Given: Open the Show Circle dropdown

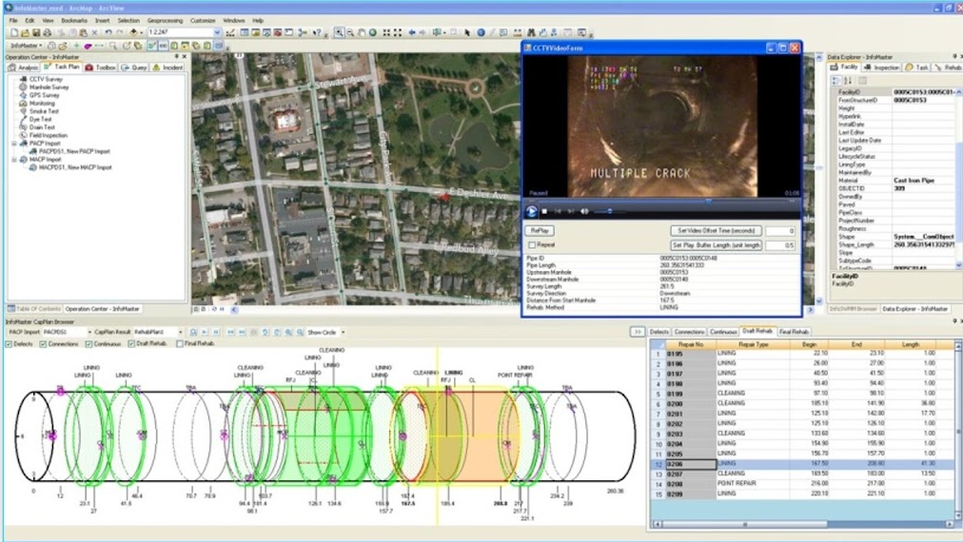Looking at the screenshot, I should (343, 332).
